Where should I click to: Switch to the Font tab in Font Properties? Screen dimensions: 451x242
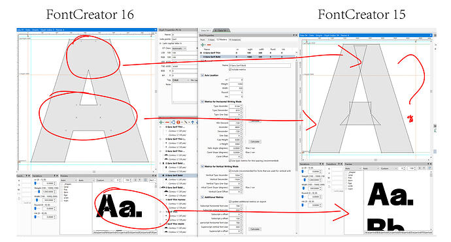pos(203,40)
